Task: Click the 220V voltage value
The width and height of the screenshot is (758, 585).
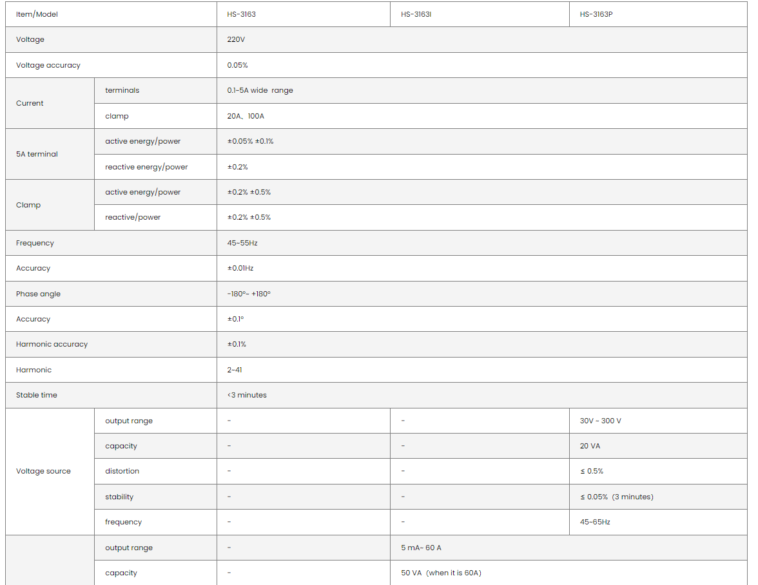Action: pos(236,39)
